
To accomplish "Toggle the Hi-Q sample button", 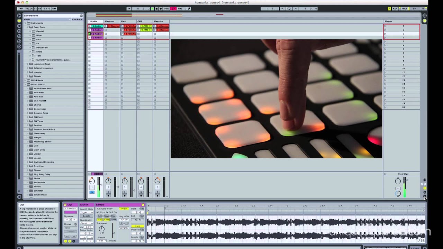I will click(x=100, y=220).
